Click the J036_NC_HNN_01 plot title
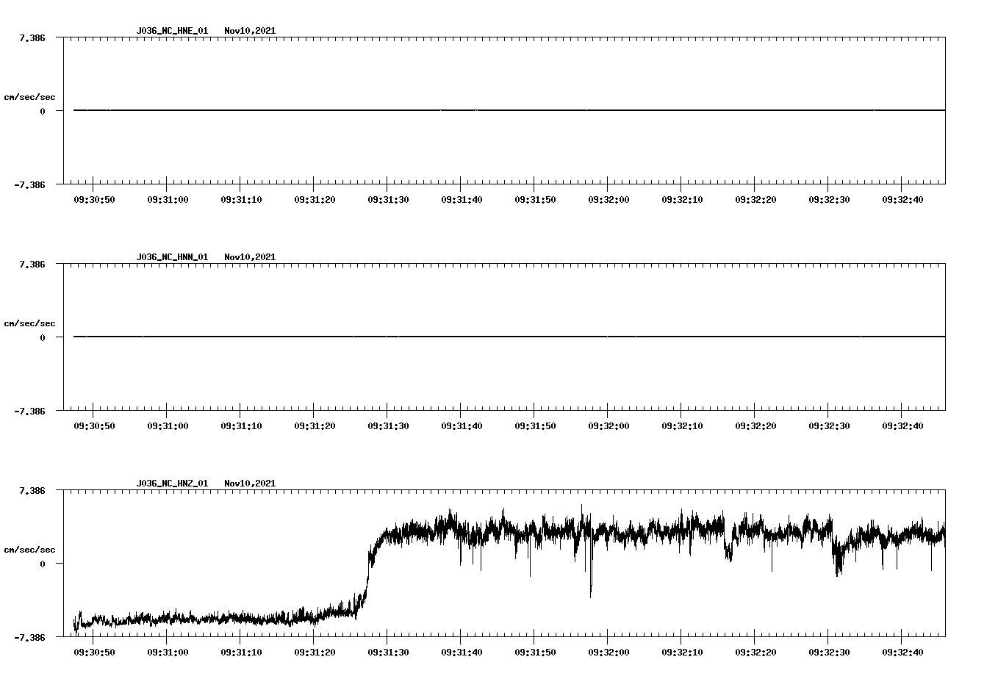The width and height of the screenshot is (998, 679). pos(172,257)
